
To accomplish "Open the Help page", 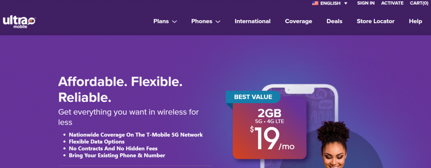I will coord(415,21).
